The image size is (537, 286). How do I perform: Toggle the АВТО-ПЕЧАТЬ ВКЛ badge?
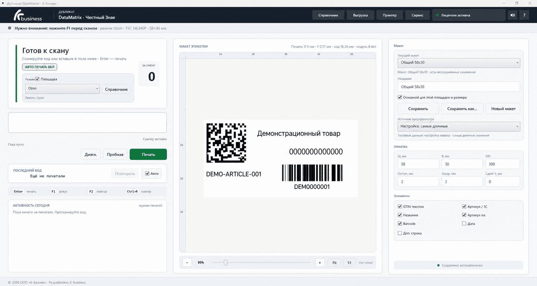point(39,67)
